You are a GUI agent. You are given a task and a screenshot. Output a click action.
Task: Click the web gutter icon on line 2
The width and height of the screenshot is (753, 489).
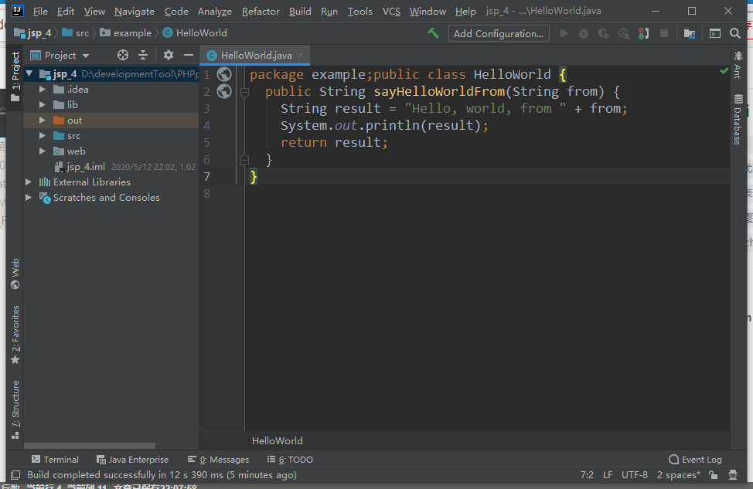[x=224, y=91]
